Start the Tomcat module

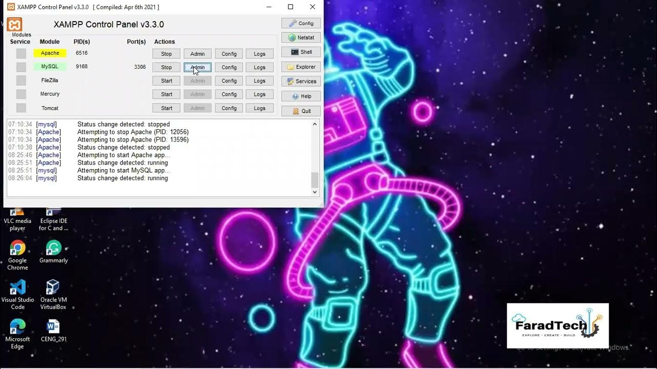(x=166, y=108)
